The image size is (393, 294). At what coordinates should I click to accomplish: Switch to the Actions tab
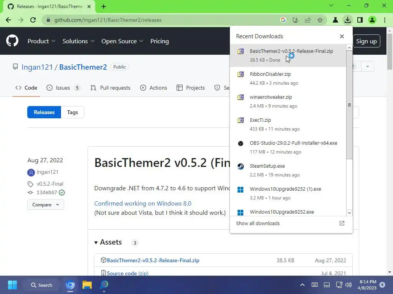pos(154,88)
